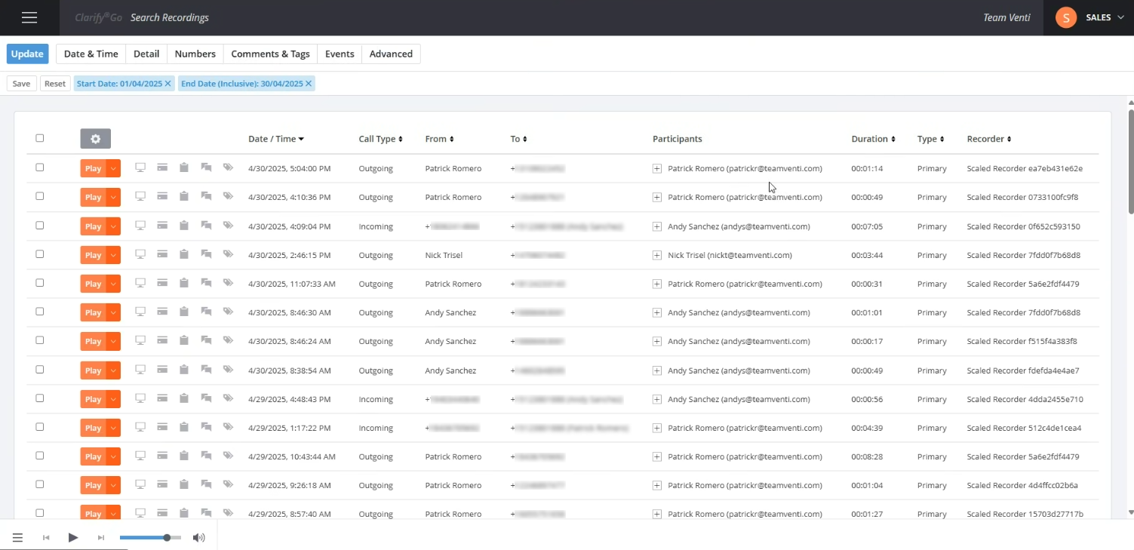The height and width of the screenshot is (550, 1134).
Task: Click card icon for 8:46:24 AM call
Action: (x=161, y=340)
